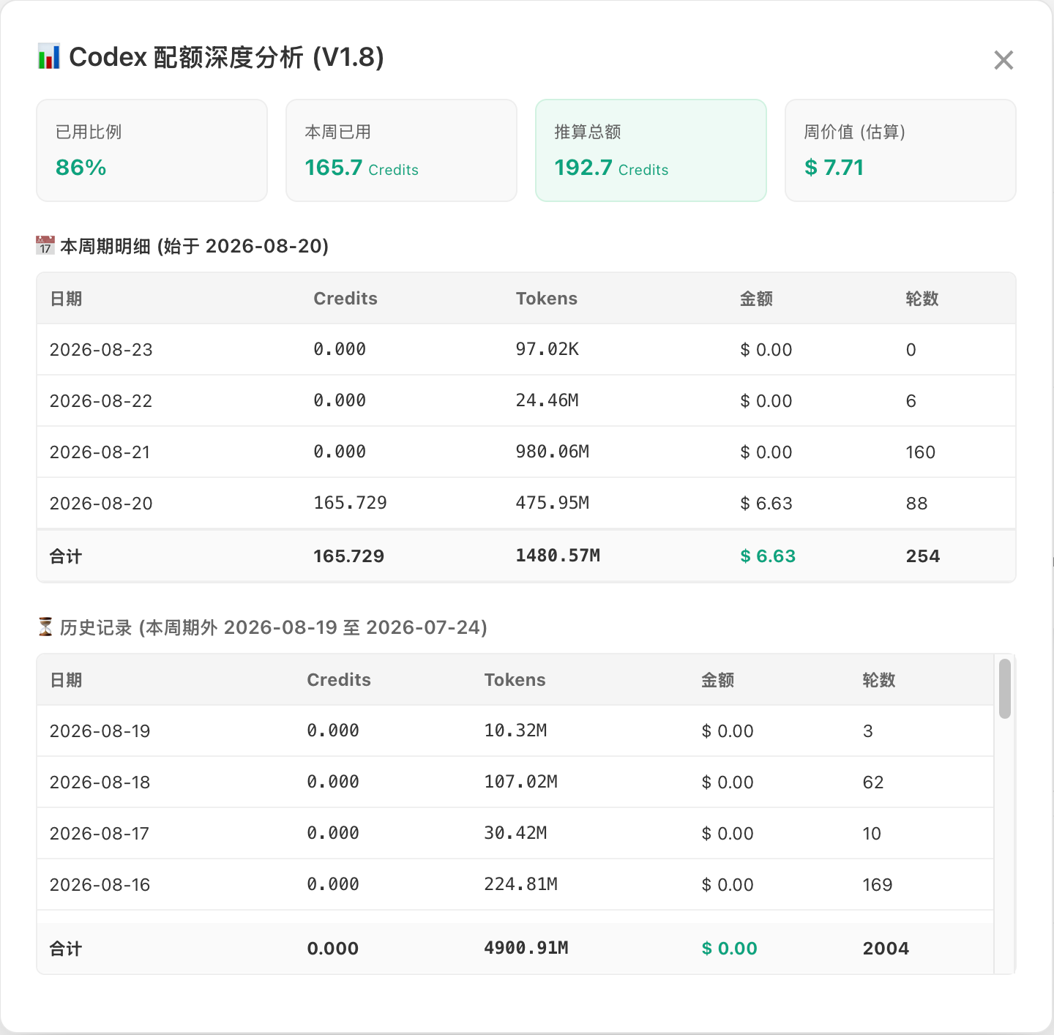The height and width of the screenshot is (1035, 1054).
Task: Click the 160 rounds cell for 2026-08-21
Action: 921,452
